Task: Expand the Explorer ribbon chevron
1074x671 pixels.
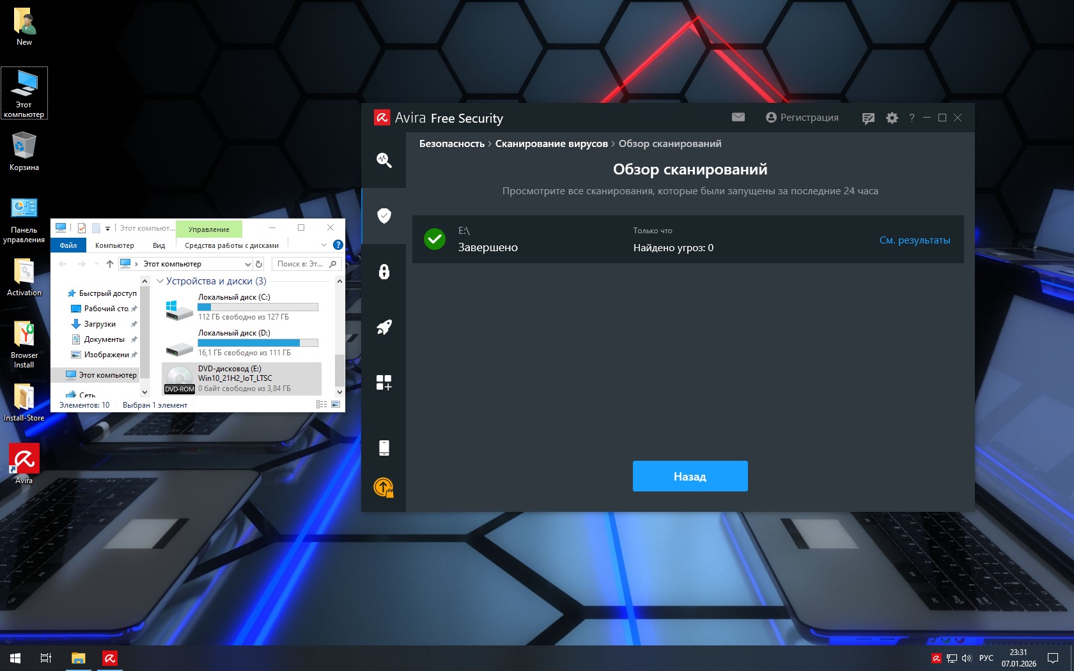Action: (x=324, y=245)
